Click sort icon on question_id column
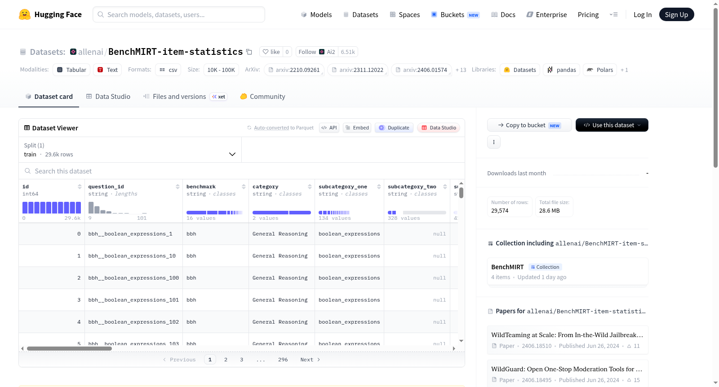The image size is (719, 387). coord(178,187)
